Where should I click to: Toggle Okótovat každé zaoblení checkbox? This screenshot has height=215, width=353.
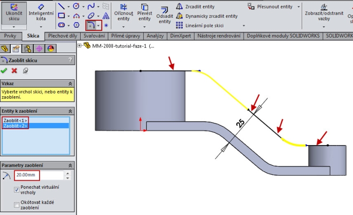(x=16, y=205)
